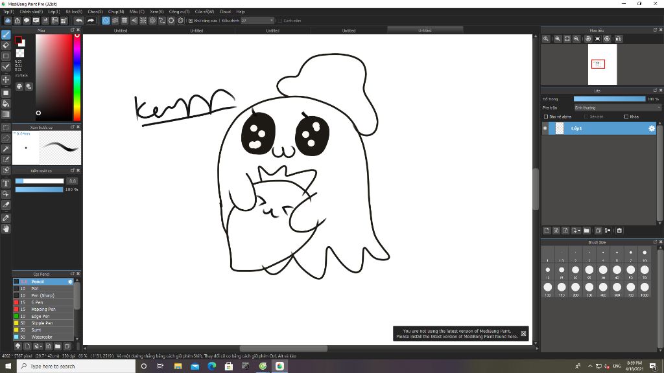Zoom in using the navigator plus magnifier
Screen dimensions: 664x373
tap(558, 39)
